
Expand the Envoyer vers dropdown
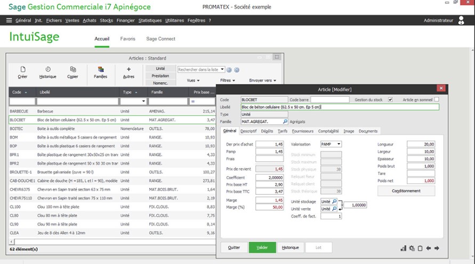[263, 80]
